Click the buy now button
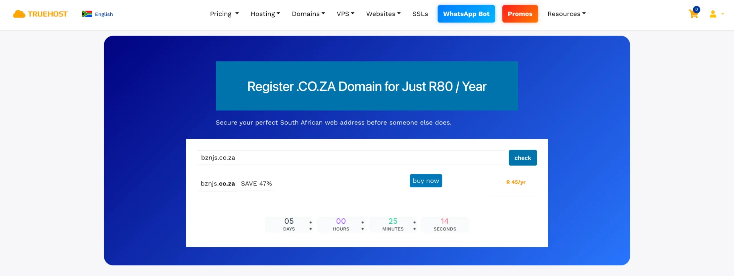 [426, 181]
